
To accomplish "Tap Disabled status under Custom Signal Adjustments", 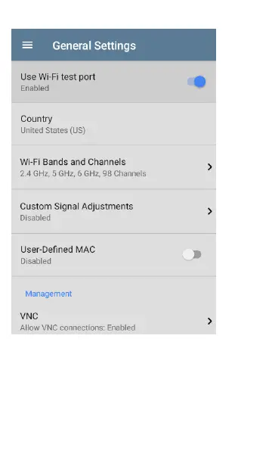I will pos(35,218).
